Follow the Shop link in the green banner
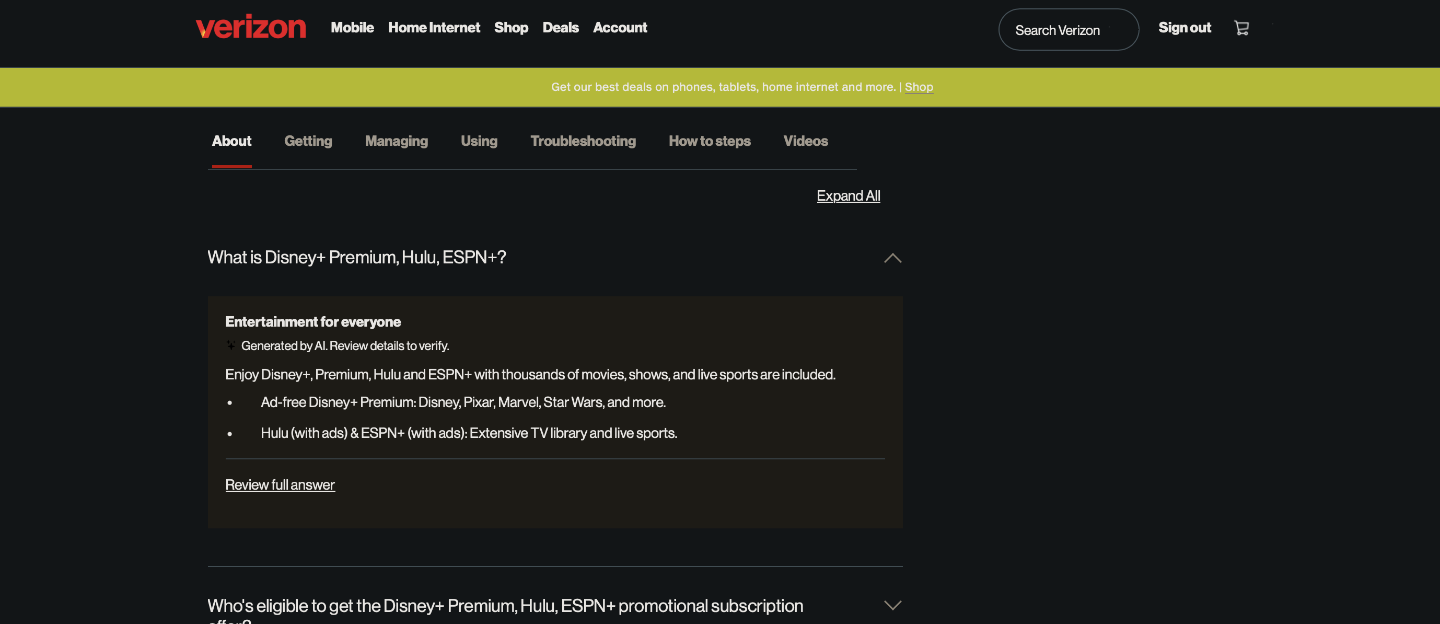Screen dimensions: 1440x624 tap(919, 87)
